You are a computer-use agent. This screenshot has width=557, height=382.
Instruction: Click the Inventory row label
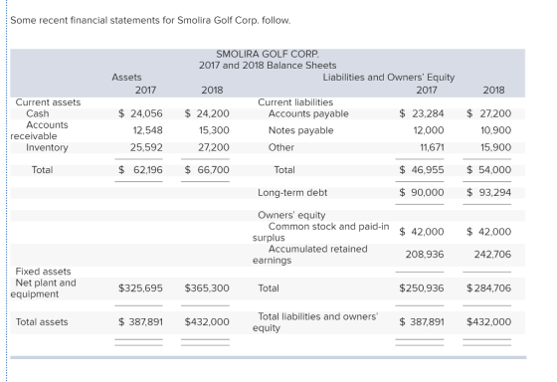pos(47,147)
